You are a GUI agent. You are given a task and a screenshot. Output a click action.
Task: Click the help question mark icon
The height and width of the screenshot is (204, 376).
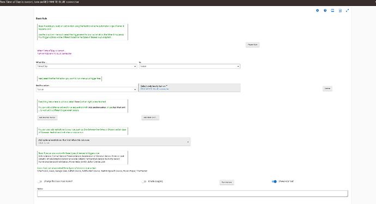click(325, 10)
